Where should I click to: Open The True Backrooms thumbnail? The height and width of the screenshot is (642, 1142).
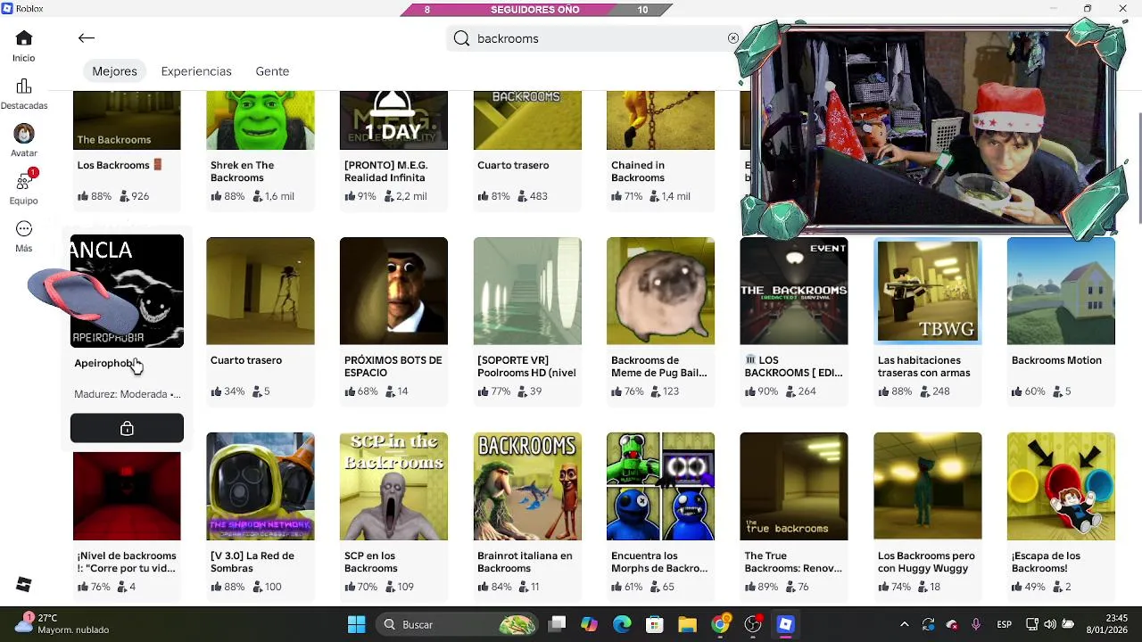coord(794,486)
